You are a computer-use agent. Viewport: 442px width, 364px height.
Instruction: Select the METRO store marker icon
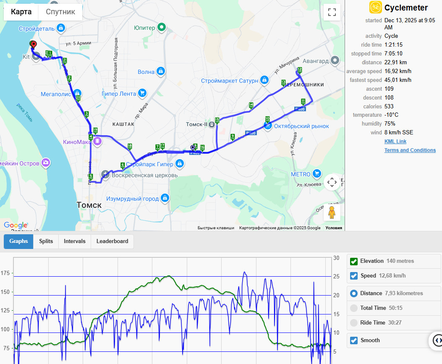(317, 174)
